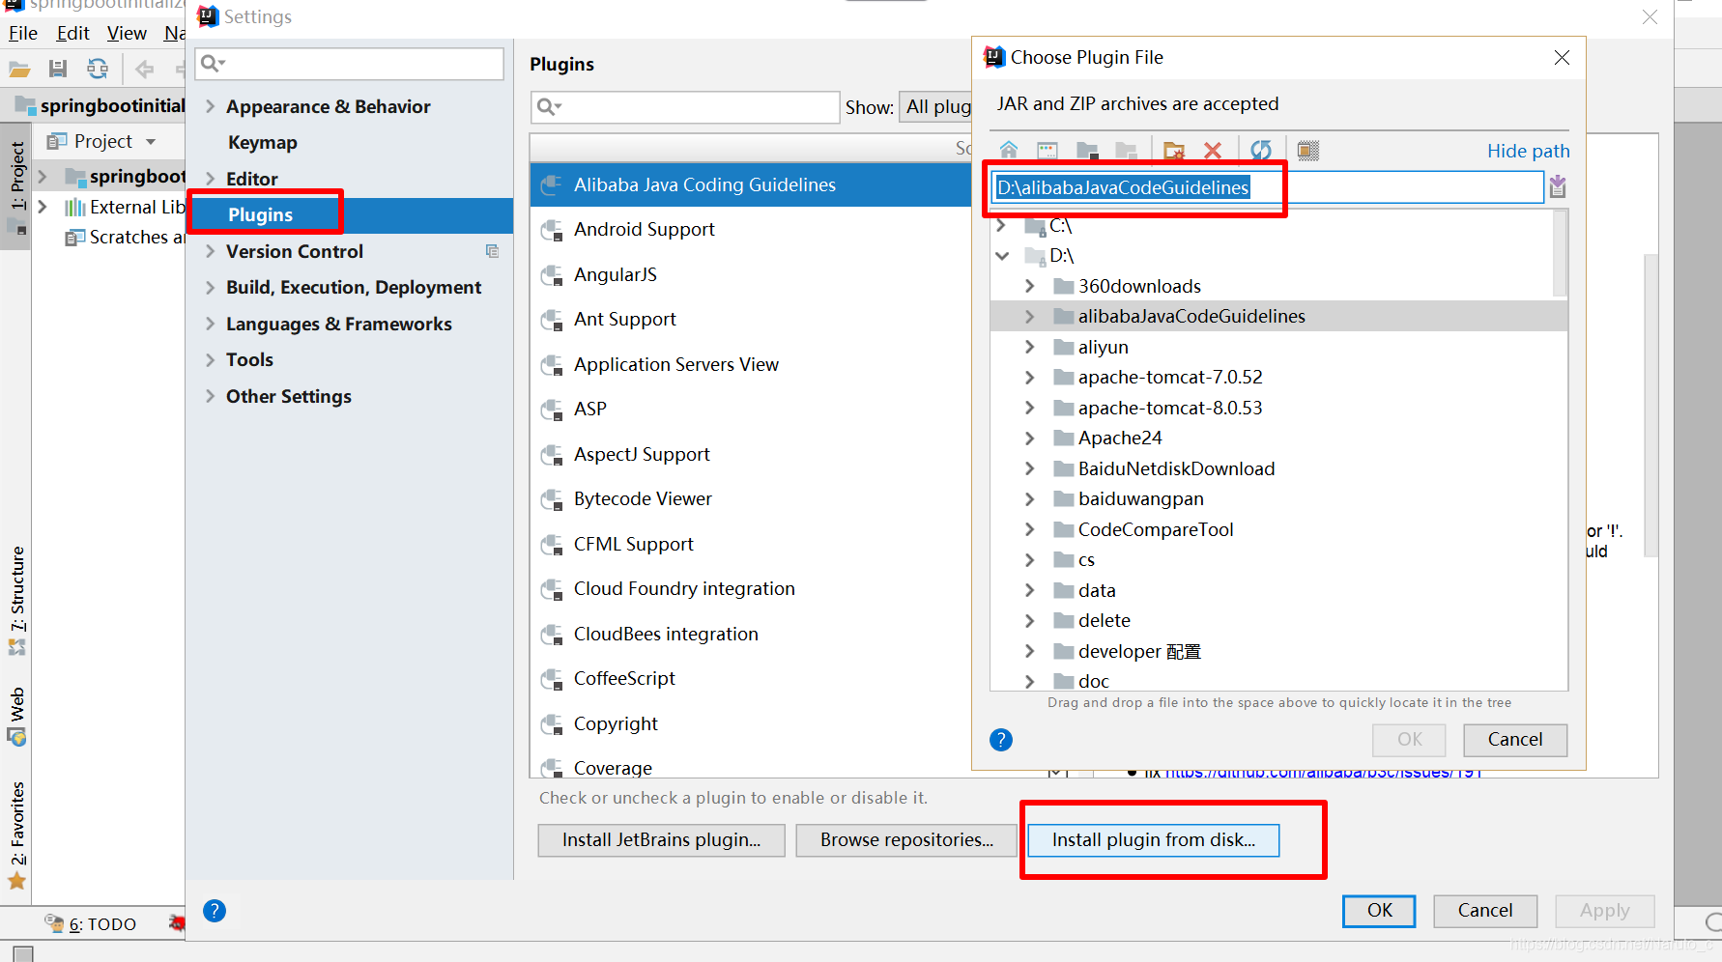Delete selected item red X icon

pyautogui.click(x=1213, y=150)
